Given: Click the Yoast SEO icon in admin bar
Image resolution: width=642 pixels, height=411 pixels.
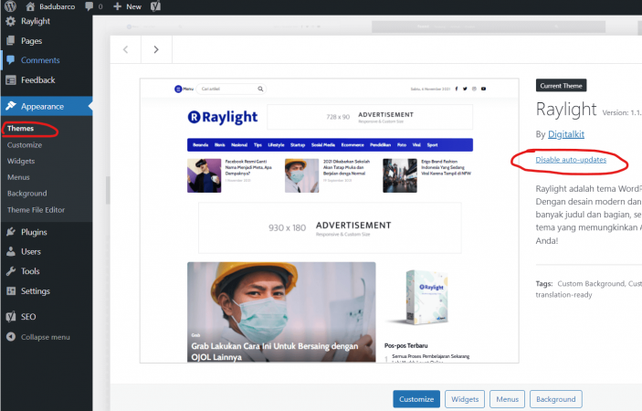Looking at the screenshot, I should point(155,6).
